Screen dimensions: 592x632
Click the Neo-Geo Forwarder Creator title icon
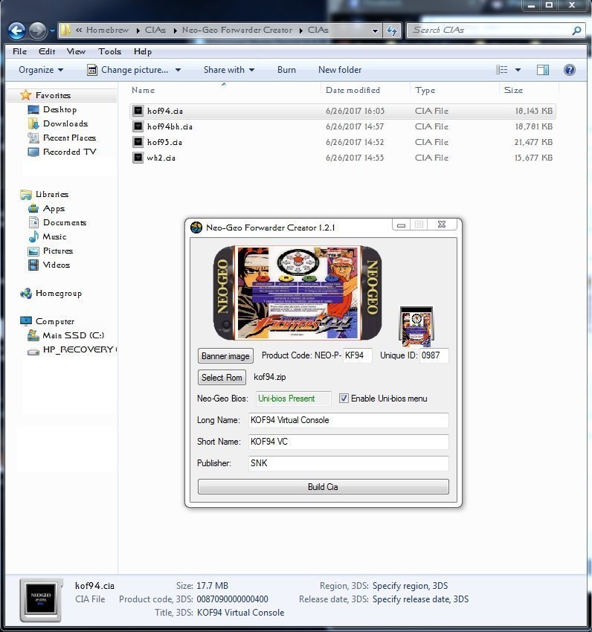[x=196, y=228]
